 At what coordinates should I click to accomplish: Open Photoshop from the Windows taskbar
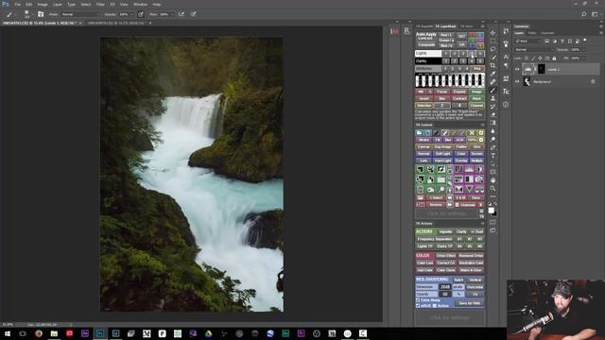100,333
